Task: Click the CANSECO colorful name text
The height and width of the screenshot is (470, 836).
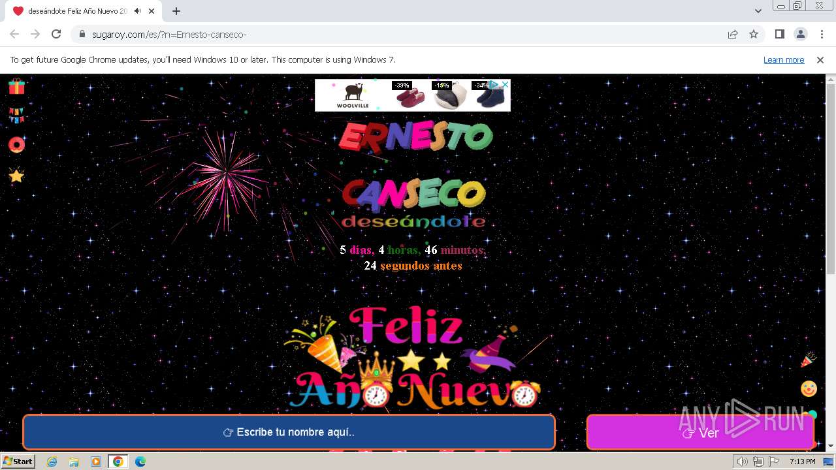Action: 414,195
